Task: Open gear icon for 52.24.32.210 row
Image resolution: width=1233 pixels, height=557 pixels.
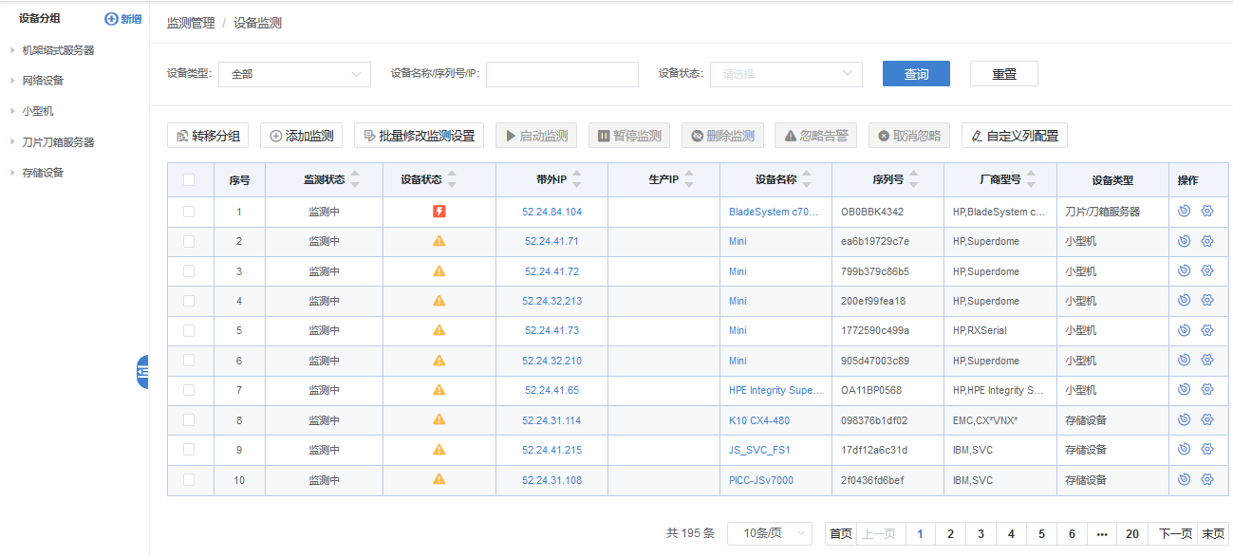Action: 1207,360
